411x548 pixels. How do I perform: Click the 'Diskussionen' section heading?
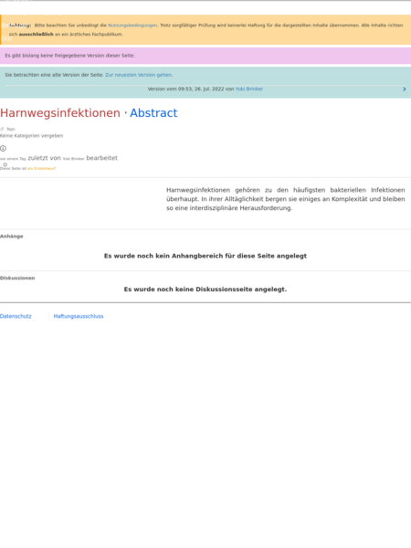click(x=17, y=278)
